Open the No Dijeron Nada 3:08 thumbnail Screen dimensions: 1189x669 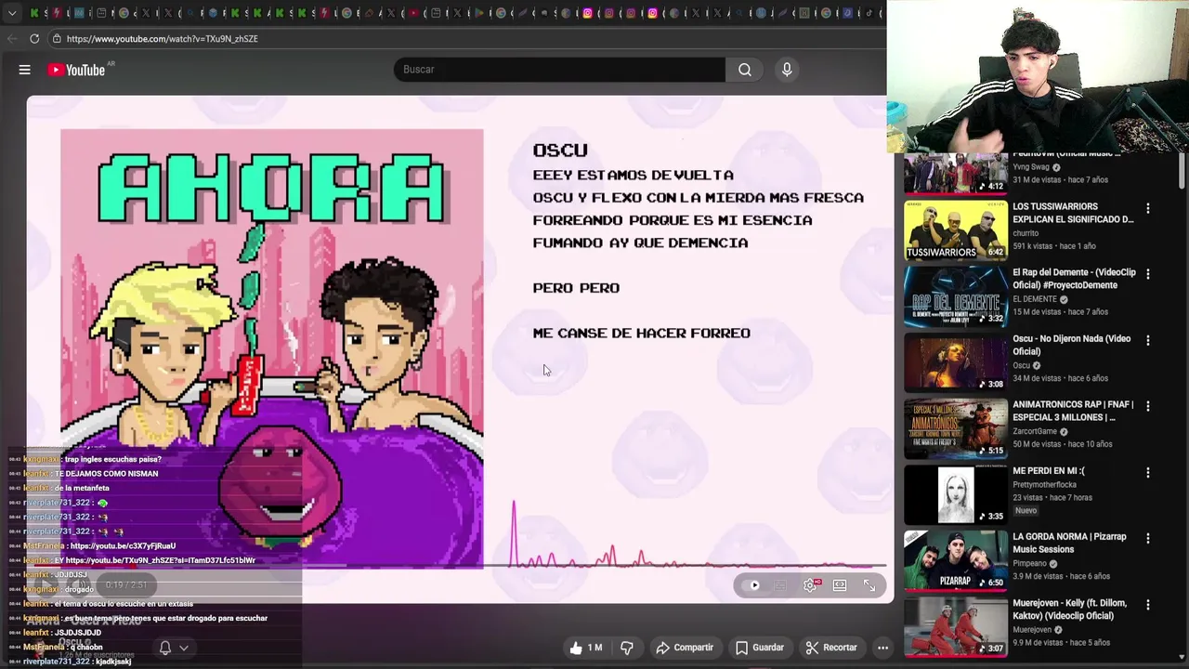[x=956, y=362]
